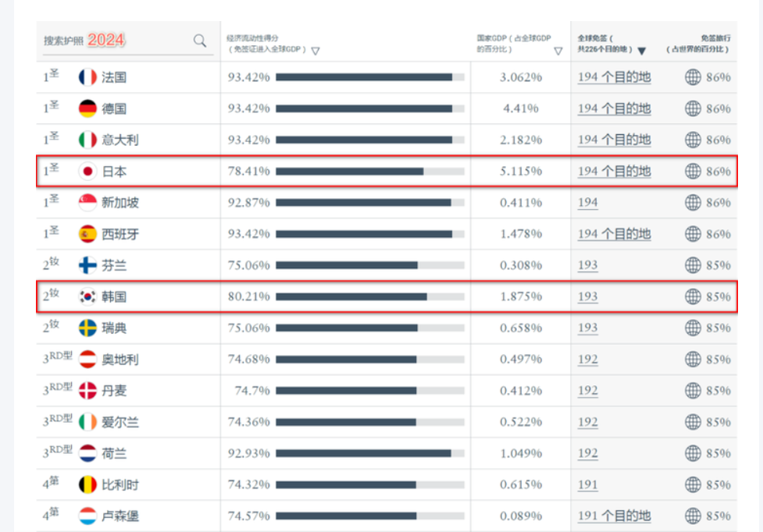The height and width of the screenshot is (532, 763).
Task: Open Japan's 194 个目的地 link
Action: coord(614,172)
